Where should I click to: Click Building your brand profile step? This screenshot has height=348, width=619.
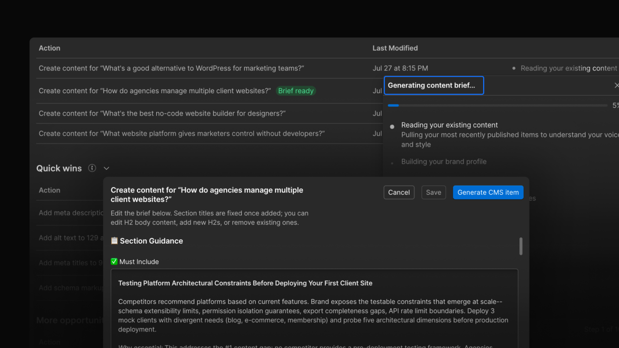444,161
